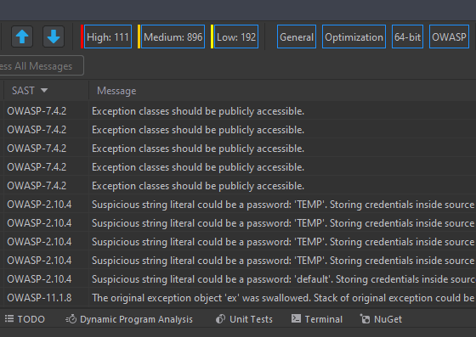
Task: Open the SAST column dropdown arrow
Action: pyautogui.click(x=44, y=90)
